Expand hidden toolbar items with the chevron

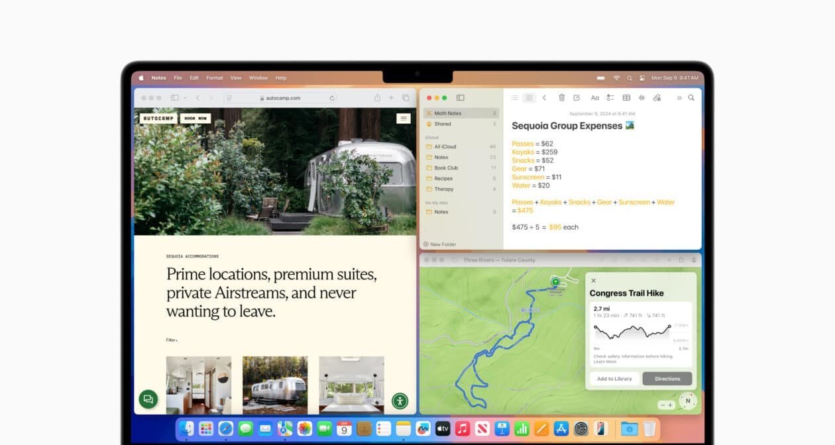[x=679, y=97]
